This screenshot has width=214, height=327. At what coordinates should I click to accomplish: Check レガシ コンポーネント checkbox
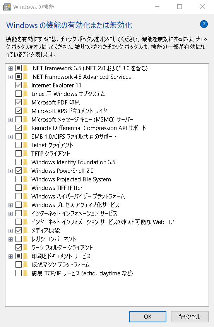point(19,239)
